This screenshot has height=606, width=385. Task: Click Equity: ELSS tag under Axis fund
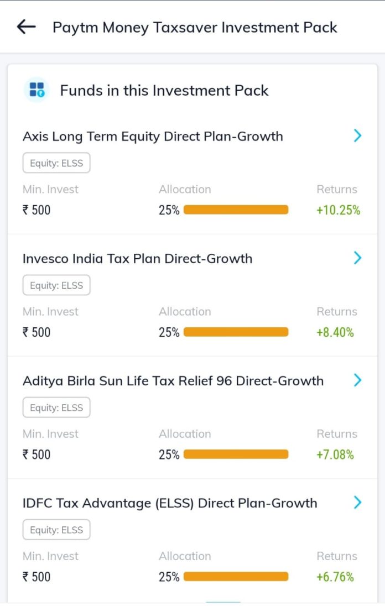point(56,163)
